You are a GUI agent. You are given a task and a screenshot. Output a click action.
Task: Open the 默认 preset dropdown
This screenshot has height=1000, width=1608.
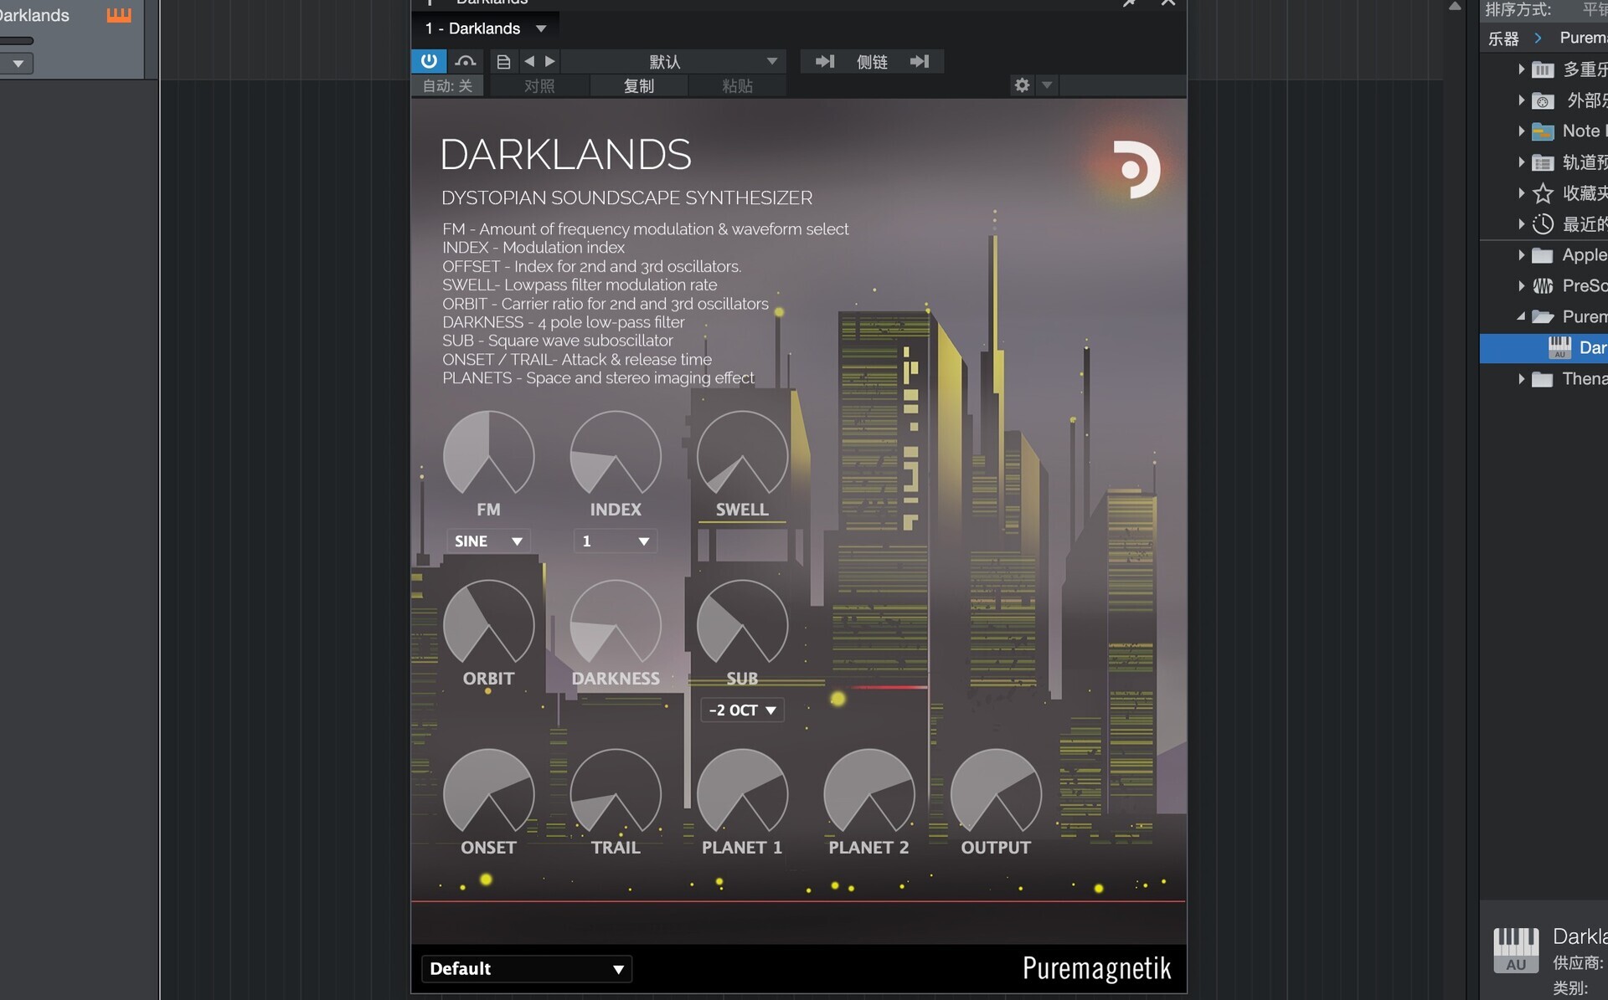click(675, 62)
